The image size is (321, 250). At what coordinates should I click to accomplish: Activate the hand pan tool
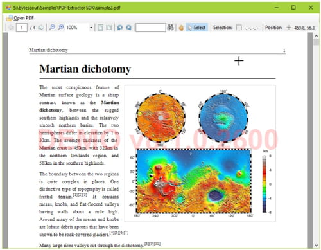(x=181, y=28)
